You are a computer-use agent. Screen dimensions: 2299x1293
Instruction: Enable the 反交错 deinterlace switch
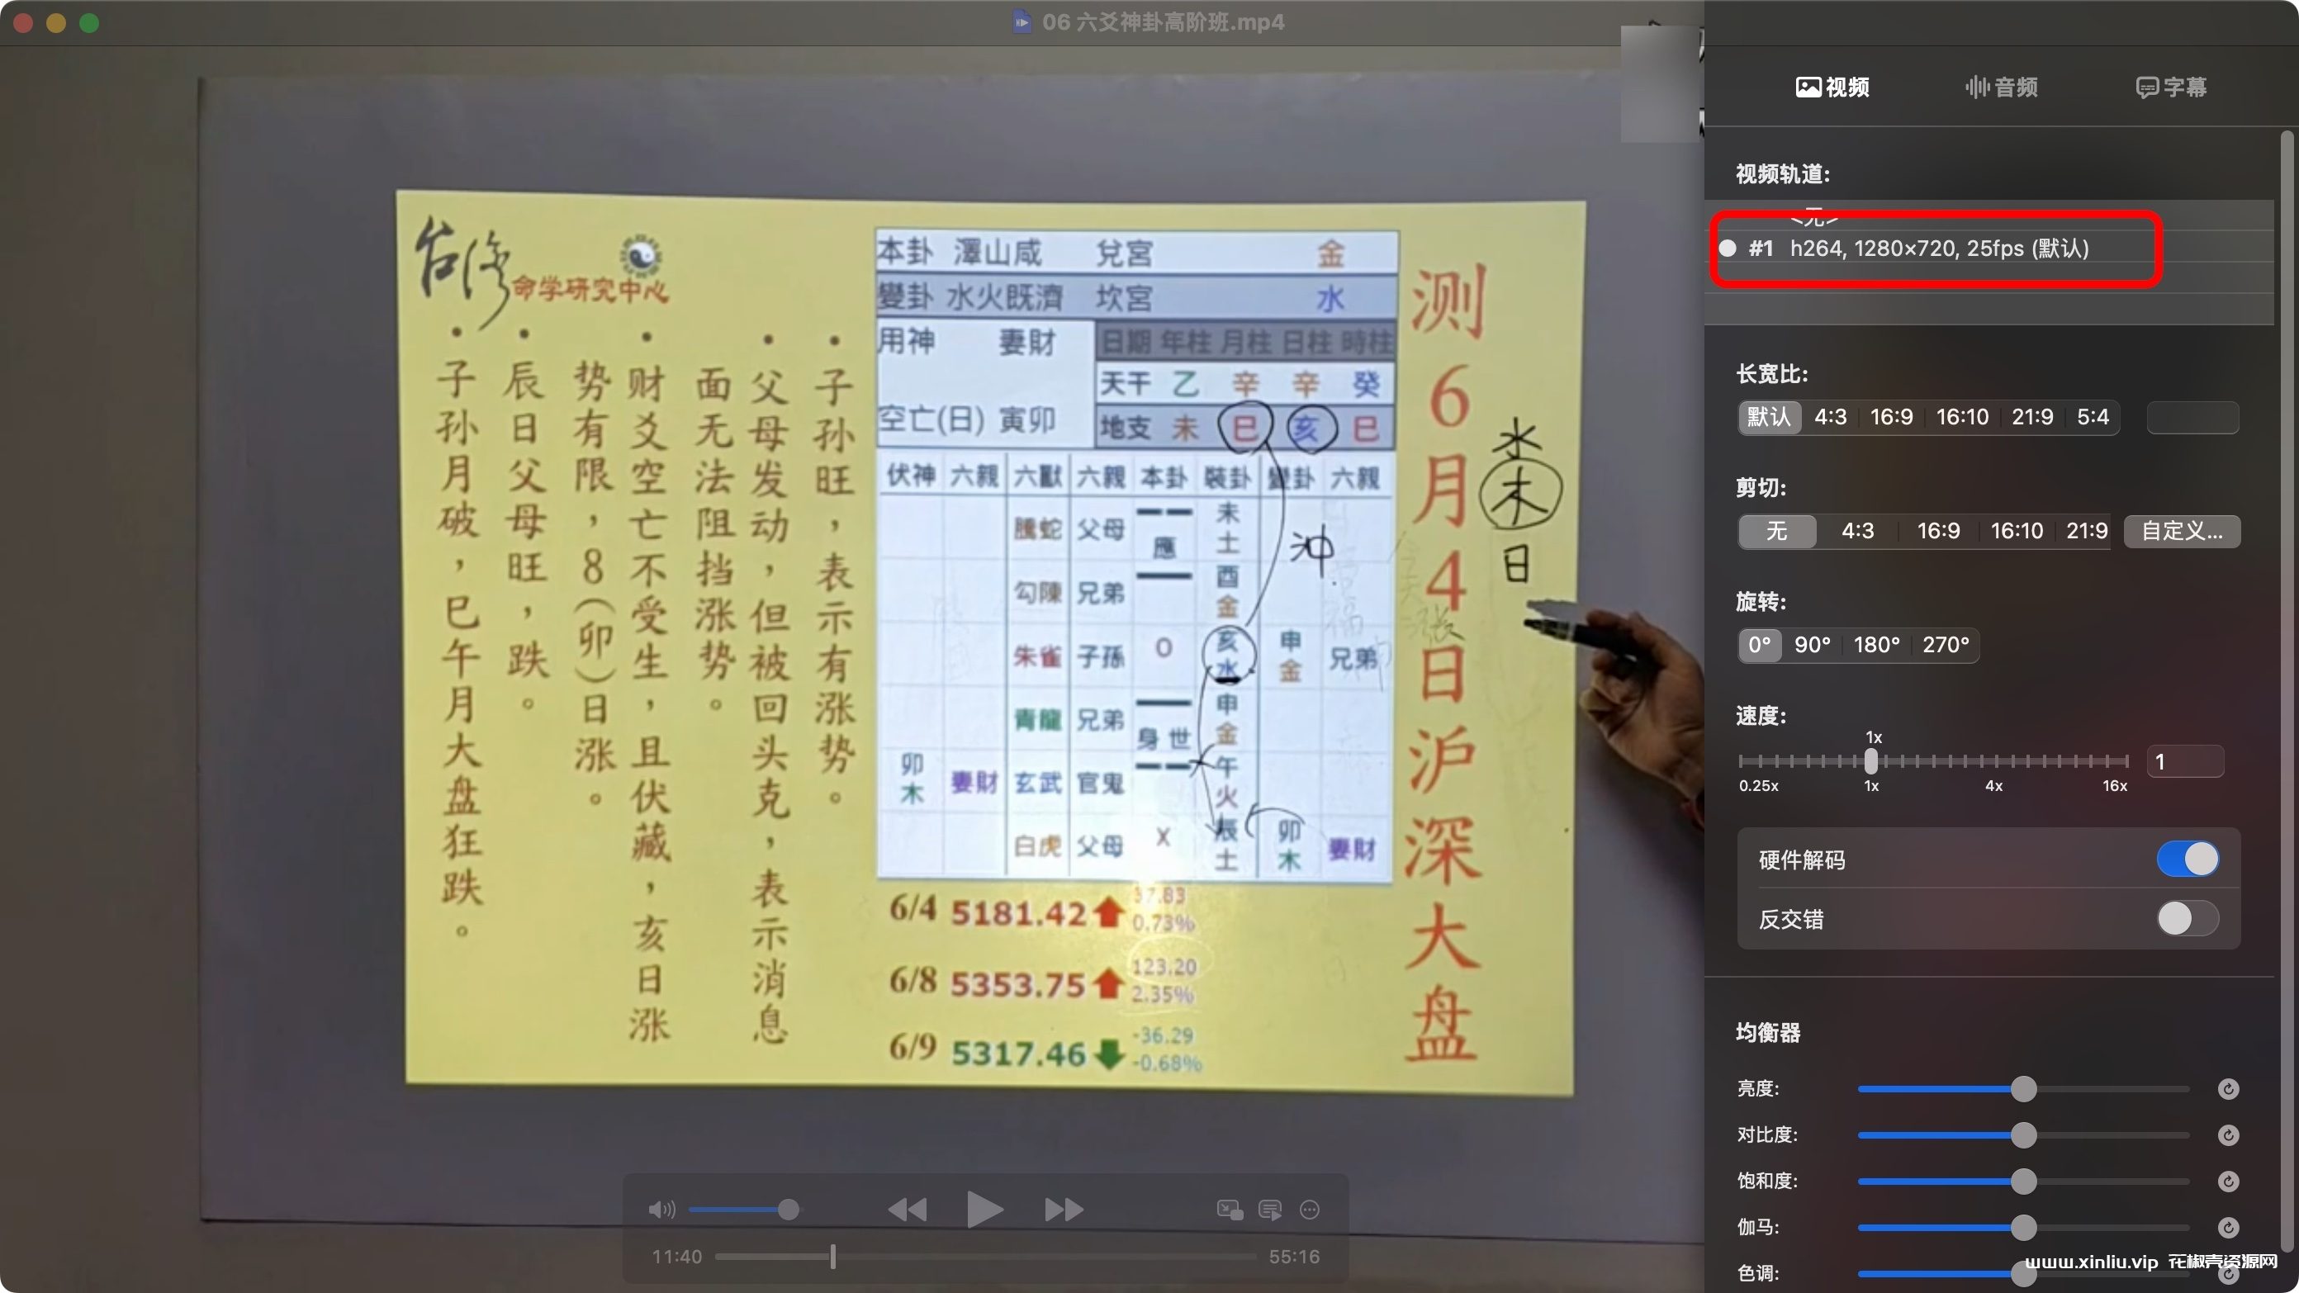click(2187, 918)
